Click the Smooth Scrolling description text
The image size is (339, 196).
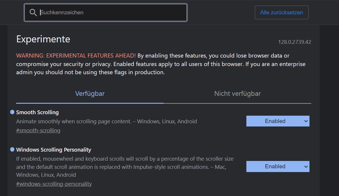[x=106, y=122]
